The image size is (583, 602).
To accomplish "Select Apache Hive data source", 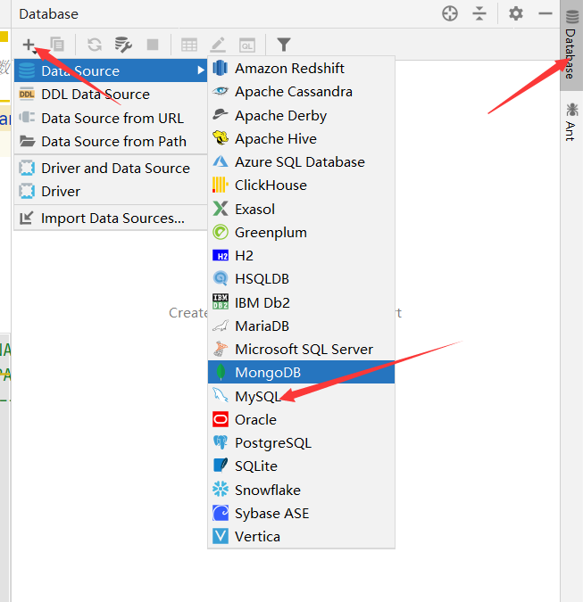I will pyautogui.click(x=301, y=138).
